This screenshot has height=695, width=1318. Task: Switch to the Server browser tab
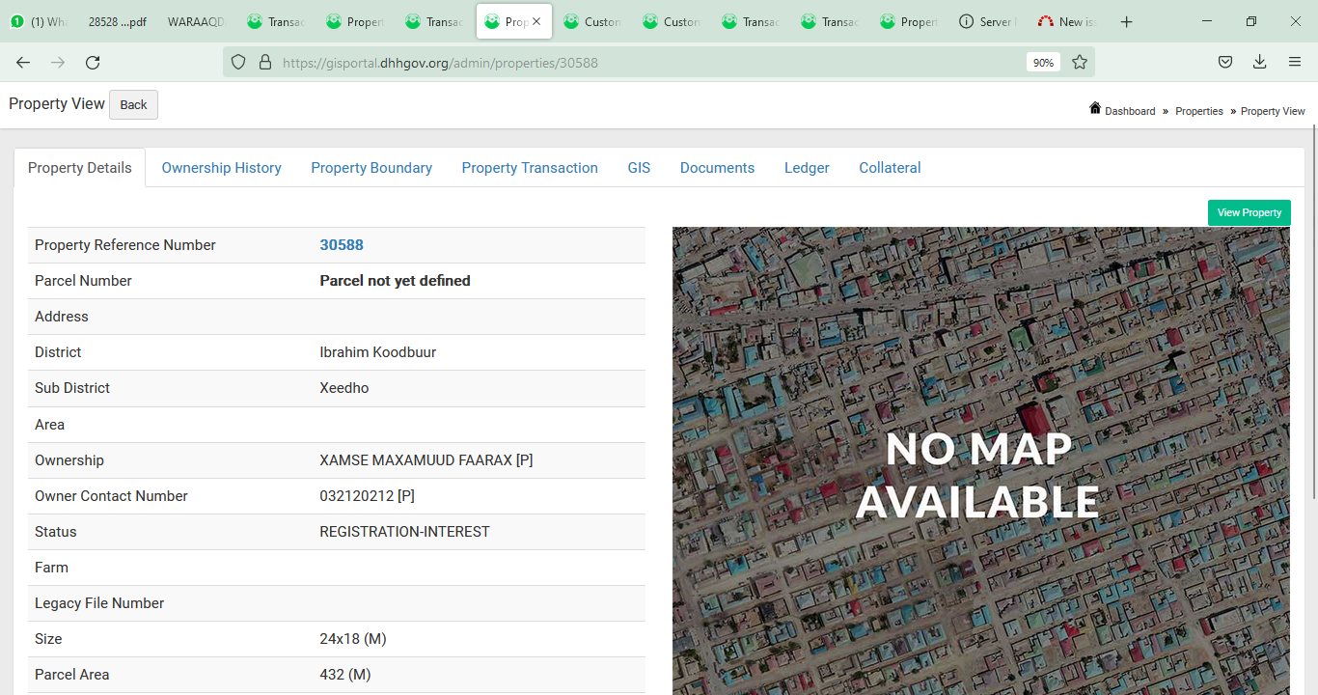987,21
